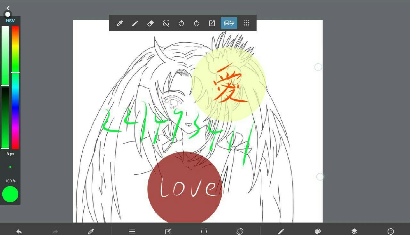Pick the eyedropper in the bottom bar
The width and height of the screenshot is (410, 235).
[91, 231]
